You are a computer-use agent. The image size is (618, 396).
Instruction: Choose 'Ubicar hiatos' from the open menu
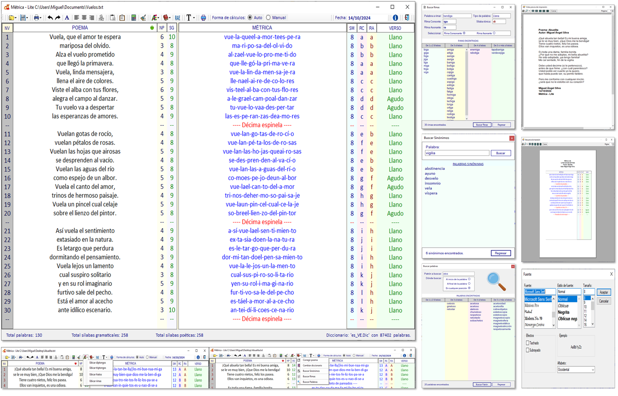[95, 374]
